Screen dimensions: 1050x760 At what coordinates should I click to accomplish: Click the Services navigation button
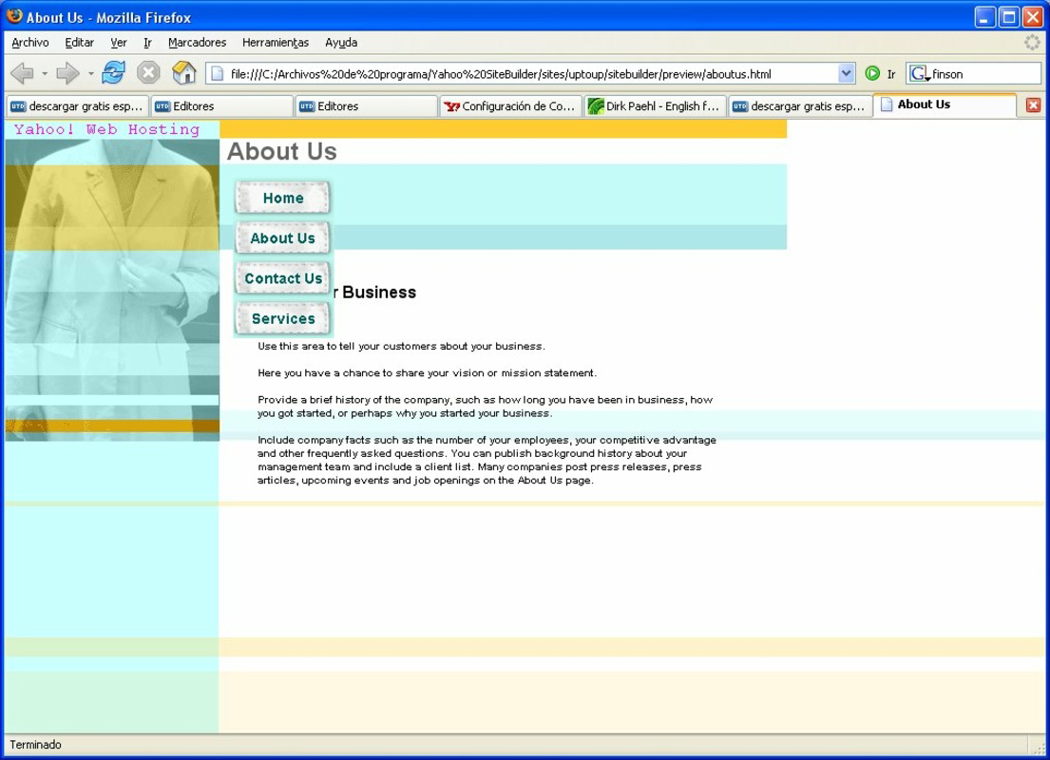coord(282,318)
